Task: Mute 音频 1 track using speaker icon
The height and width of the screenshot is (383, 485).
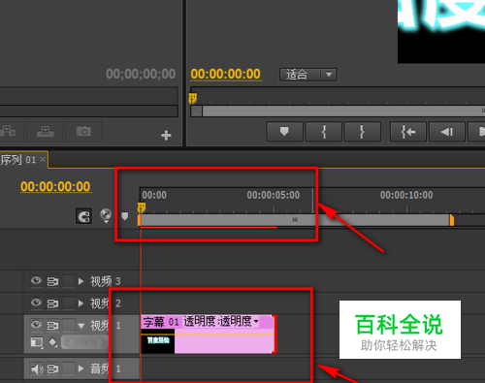Action: coord(37,368)
